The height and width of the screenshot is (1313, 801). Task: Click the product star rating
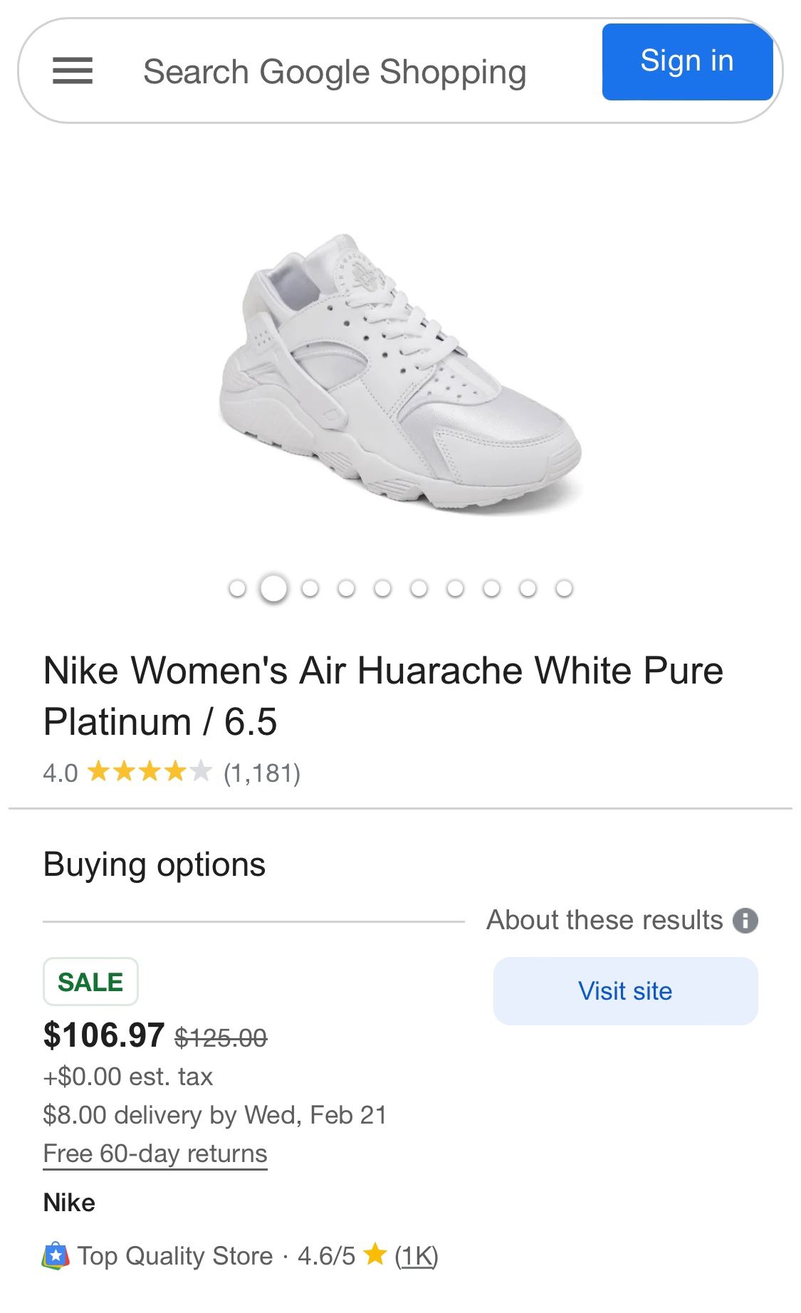tap(150, 772)
